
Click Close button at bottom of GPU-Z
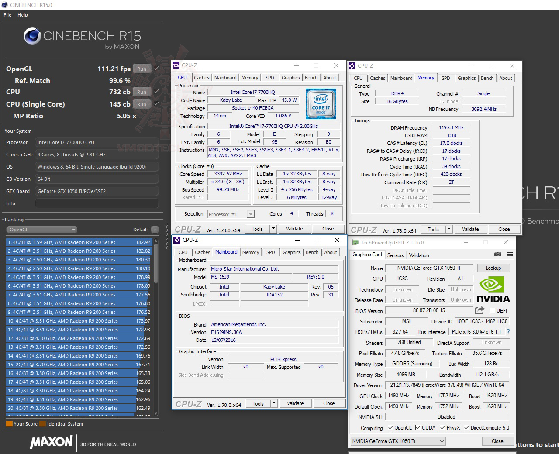pos(497,441)
